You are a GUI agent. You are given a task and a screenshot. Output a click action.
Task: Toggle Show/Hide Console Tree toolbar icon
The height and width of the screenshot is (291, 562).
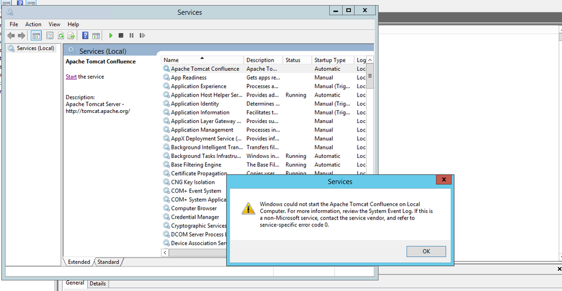tap(36, 35)
